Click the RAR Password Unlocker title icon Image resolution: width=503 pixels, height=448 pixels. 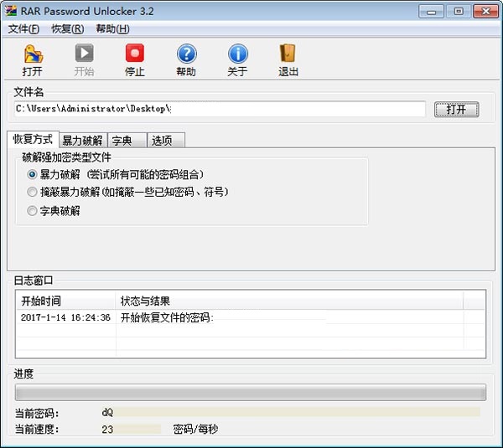coord(11,11)
